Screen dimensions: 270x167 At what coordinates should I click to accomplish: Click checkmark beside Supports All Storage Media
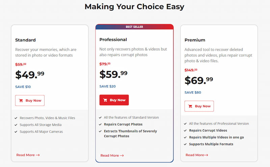(x=16, y=125)
